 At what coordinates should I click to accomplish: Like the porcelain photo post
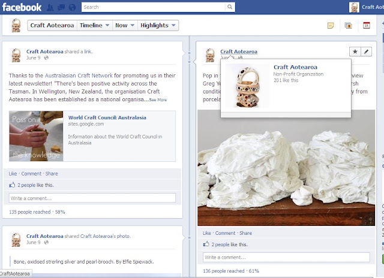click(x=206, y=233)
